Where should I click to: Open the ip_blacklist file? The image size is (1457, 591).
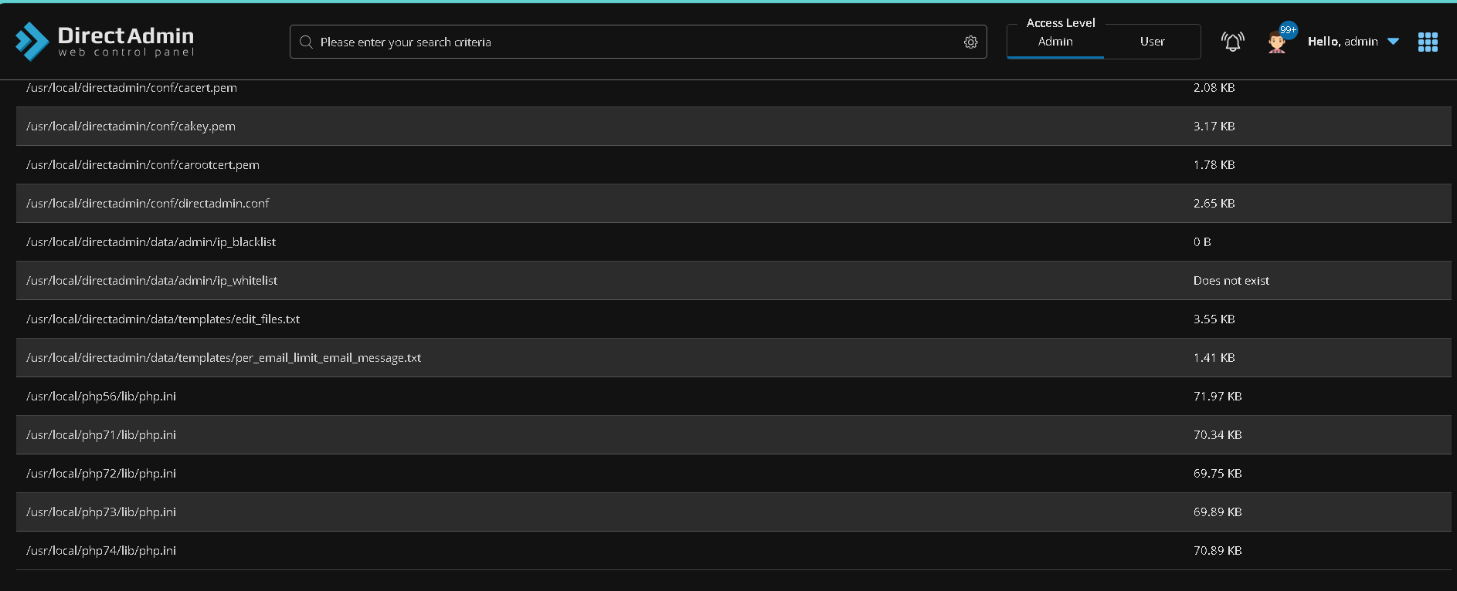[x=151, y=242]
